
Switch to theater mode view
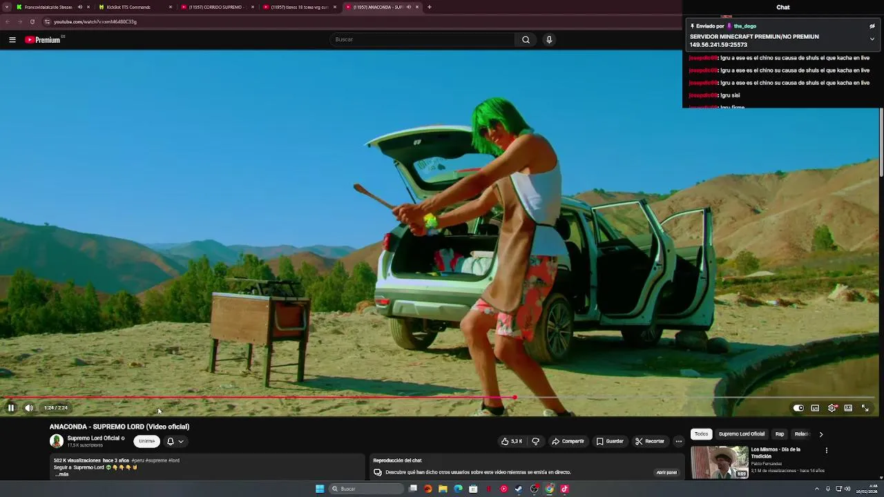point(848,408)
